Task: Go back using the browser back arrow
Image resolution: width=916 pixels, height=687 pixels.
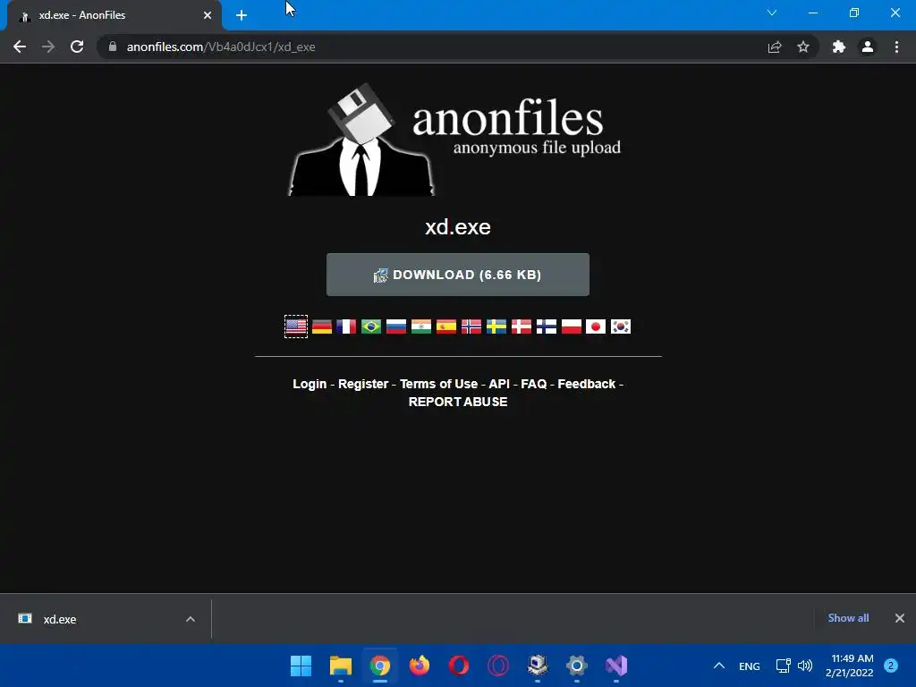Action: [x=20, y=47]
